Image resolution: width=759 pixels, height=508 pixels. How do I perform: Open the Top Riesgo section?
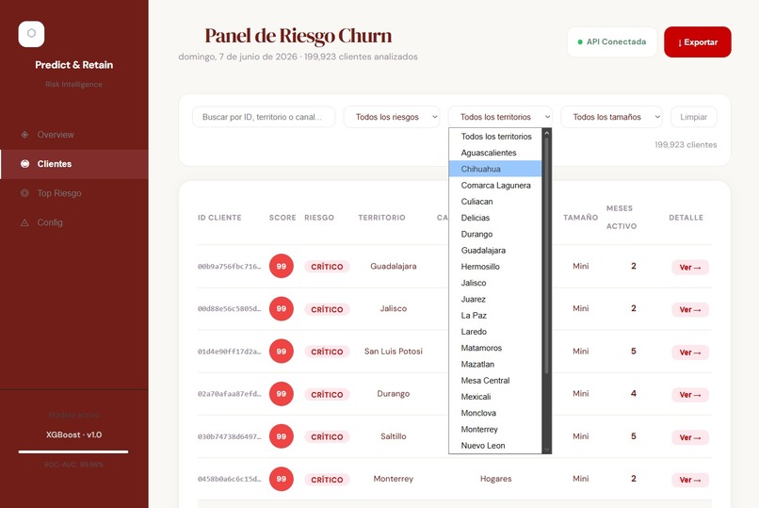[x=74, y=193]
